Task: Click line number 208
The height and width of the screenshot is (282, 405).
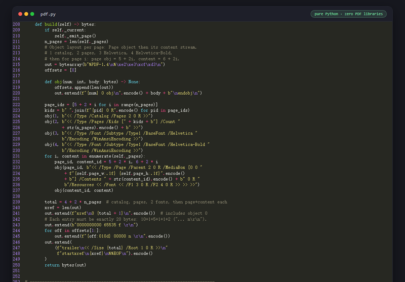Action: tap(16, 24)
